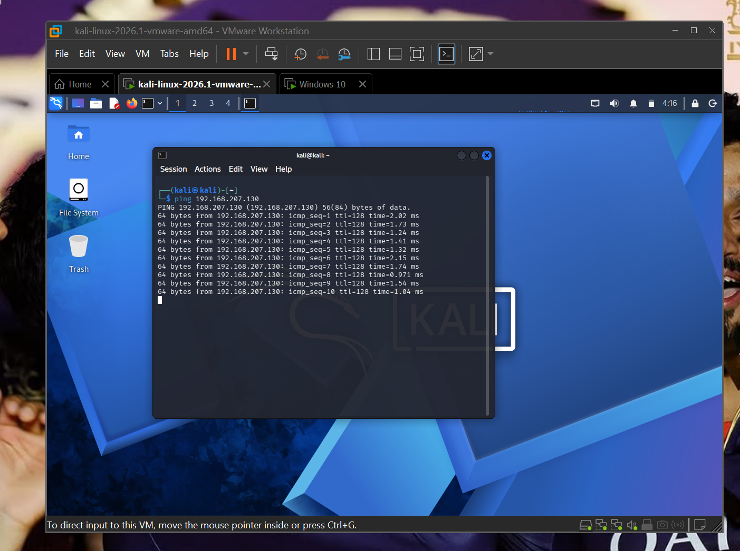Open the Home desktop folder
This screenshot has height=551, width=740.
coord(79,142)
